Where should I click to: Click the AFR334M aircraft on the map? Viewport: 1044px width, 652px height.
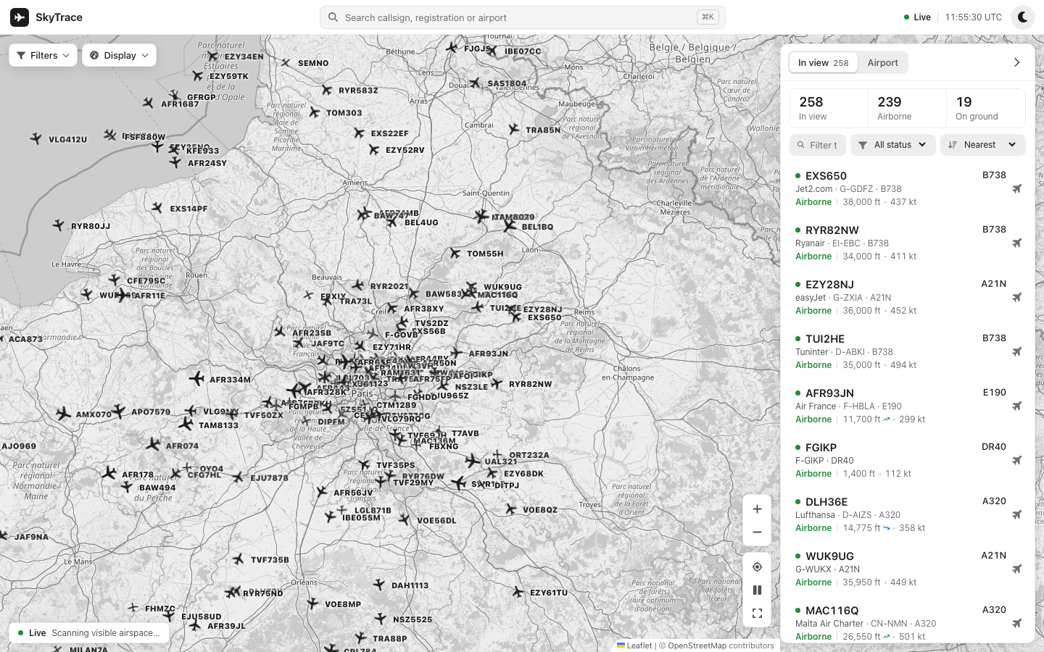click(x=196, y=378)
